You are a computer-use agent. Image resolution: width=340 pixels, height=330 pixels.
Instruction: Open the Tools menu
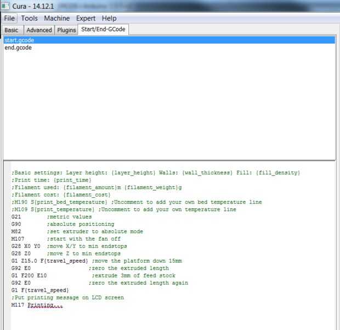tap(30, 19)
